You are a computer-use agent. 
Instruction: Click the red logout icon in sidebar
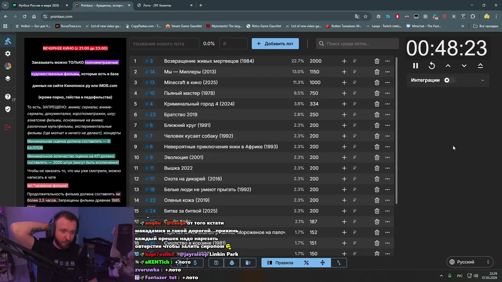tap(8, 127)
